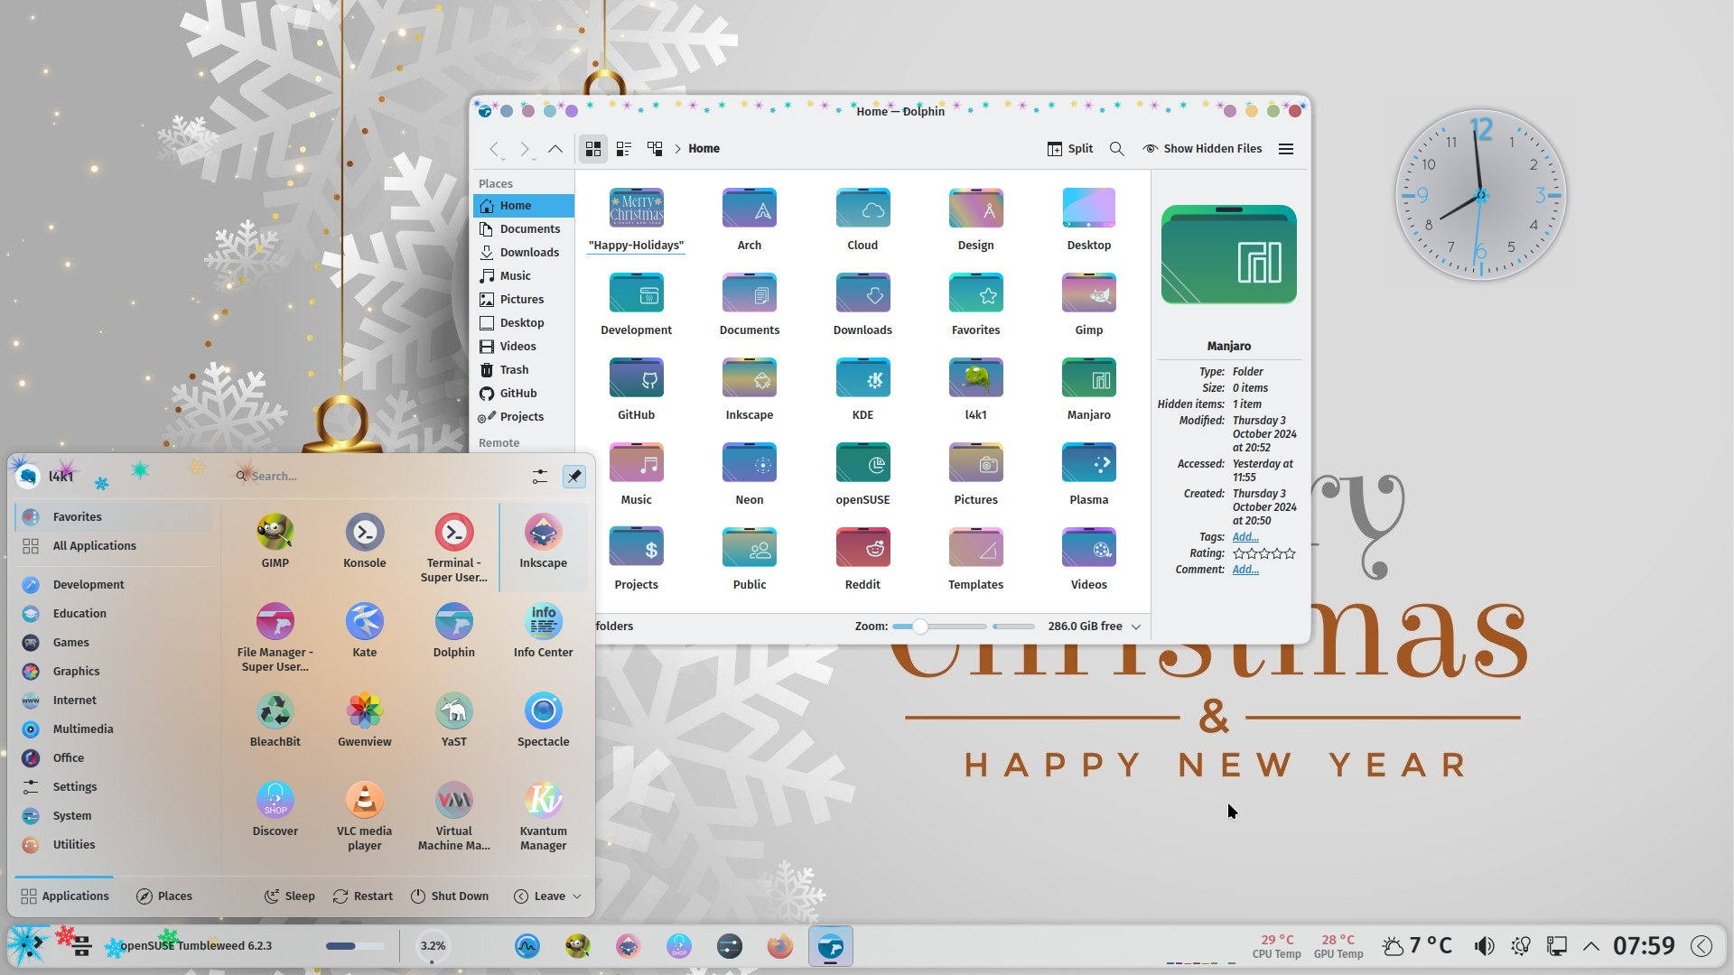Switch Dolphin to icons view mode
This screenshot has width=1734, height=975.
click(x=592, y=149)
